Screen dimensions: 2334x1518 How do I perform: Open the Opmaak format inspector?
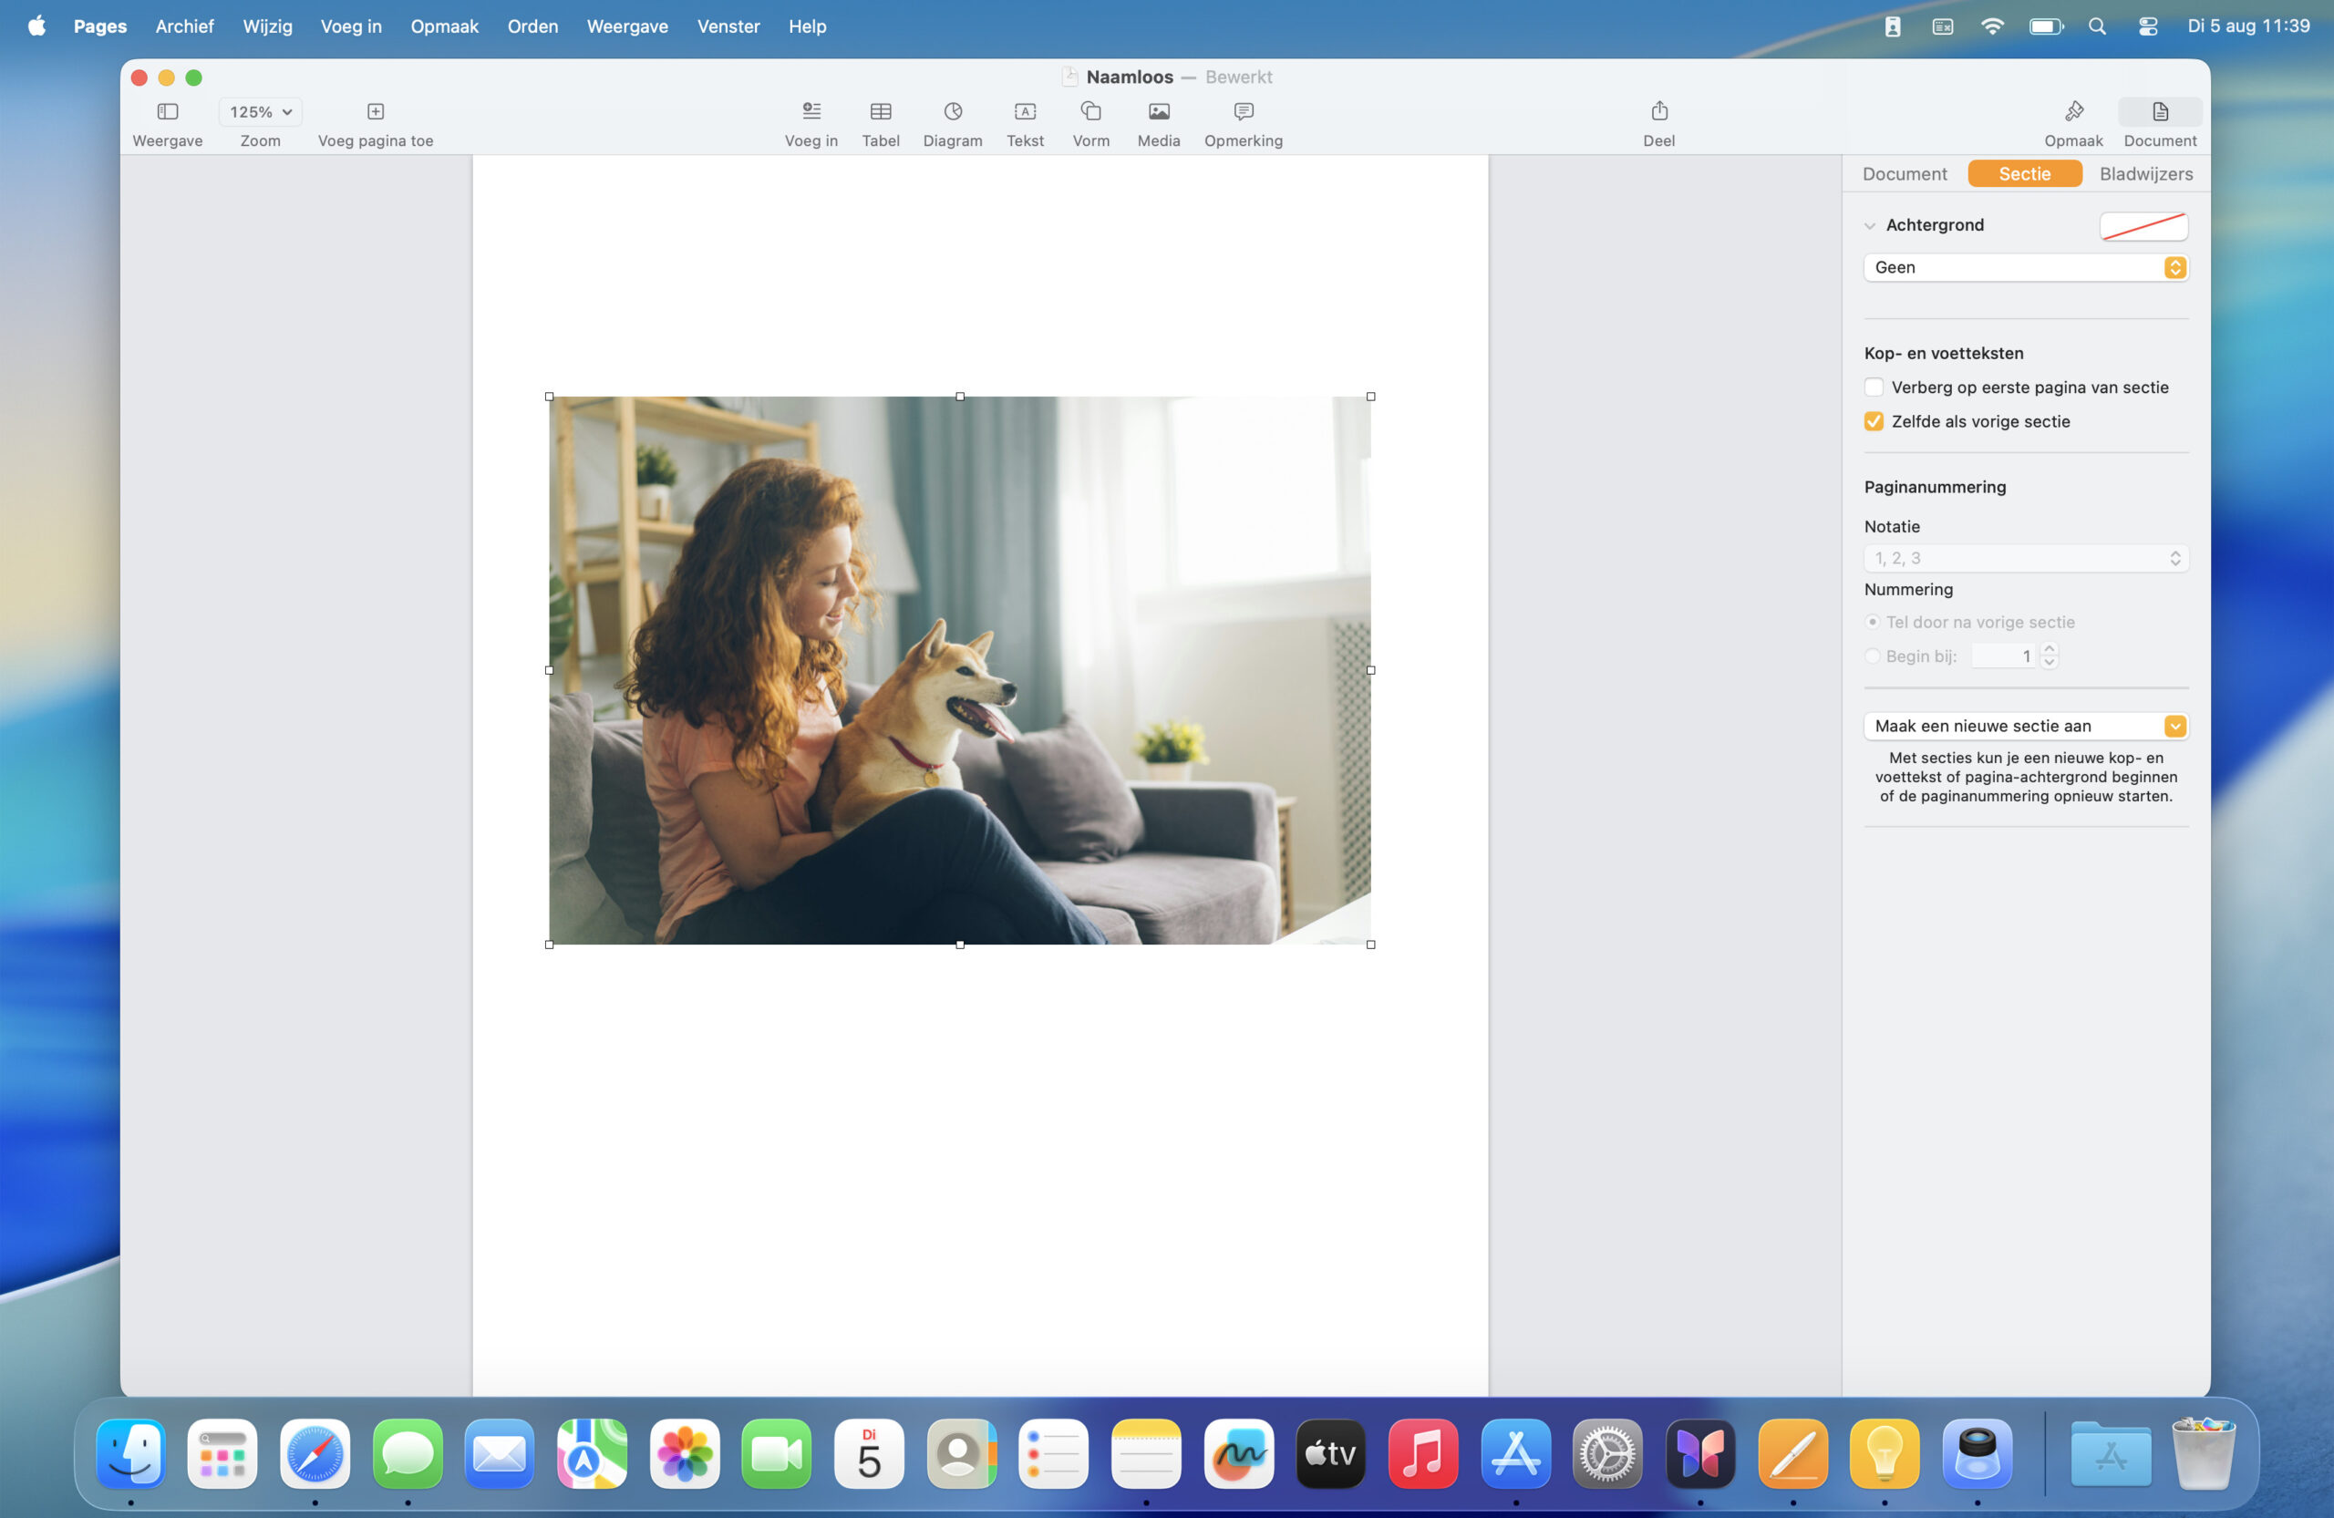[x=2072, y=112]
